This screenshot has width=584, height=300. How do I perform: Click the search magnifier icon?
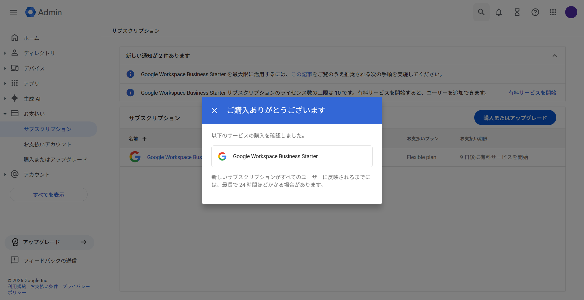tap(481, 12)
